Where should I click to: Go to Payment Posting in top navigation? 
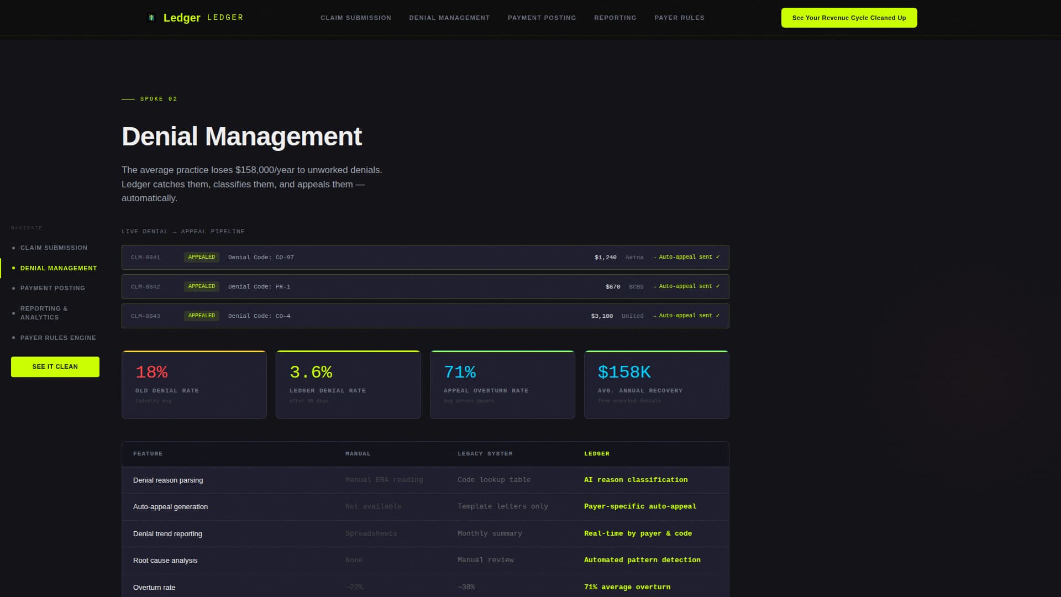(x=542, y=18)
